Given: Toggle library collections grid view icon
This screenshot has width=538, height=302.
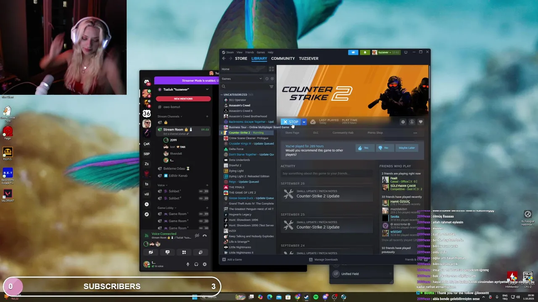Looking at the screenshot, I should coord(271,69).
